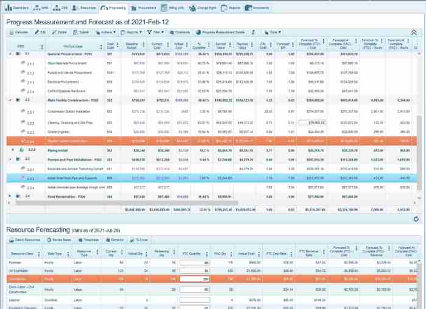Switch to the CBS tab

(x=60, y=8)
